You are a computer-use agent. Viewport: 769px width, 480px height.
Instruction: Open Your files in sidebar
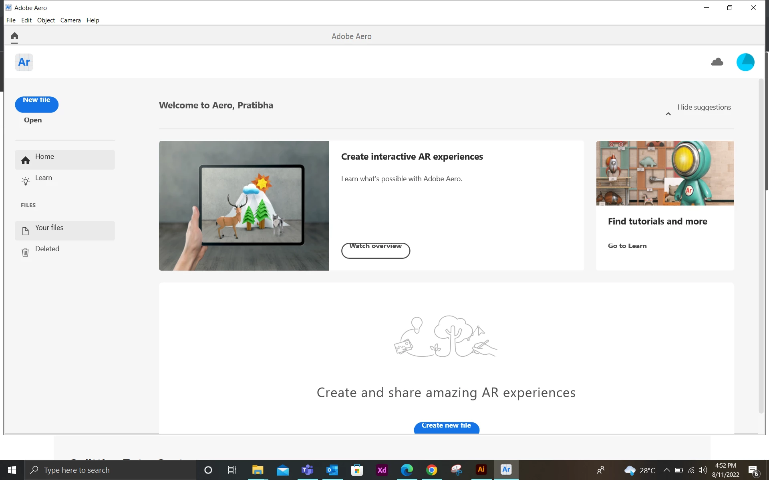pyautogui.click(x=49, y=228)
